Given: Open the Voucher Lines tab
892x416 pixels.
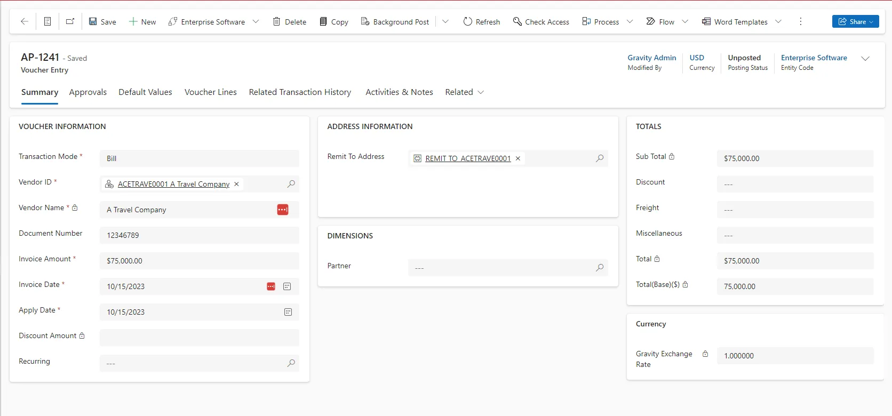Looking at the screenshot, I should click(x=211, y=92).
